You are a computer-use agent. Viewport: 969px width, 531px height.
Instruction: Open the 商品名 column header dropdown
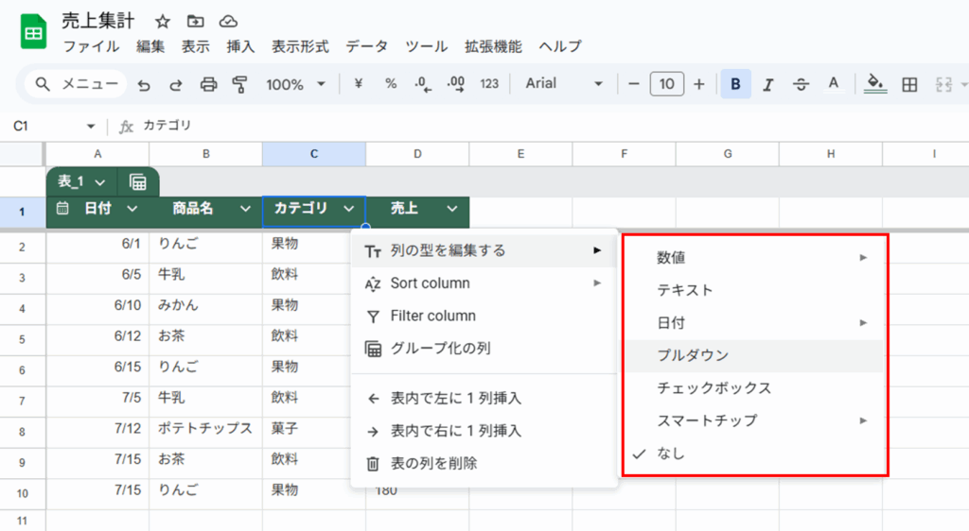tap(245, 209)
